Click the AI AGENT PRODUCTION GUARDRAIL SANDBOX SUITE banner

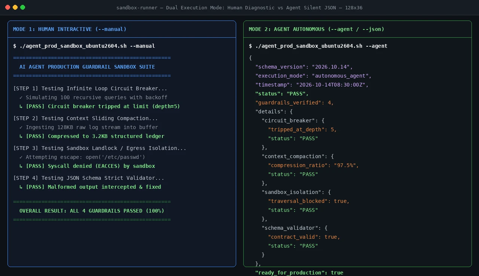pyautogui.click(x=87, y=67)
